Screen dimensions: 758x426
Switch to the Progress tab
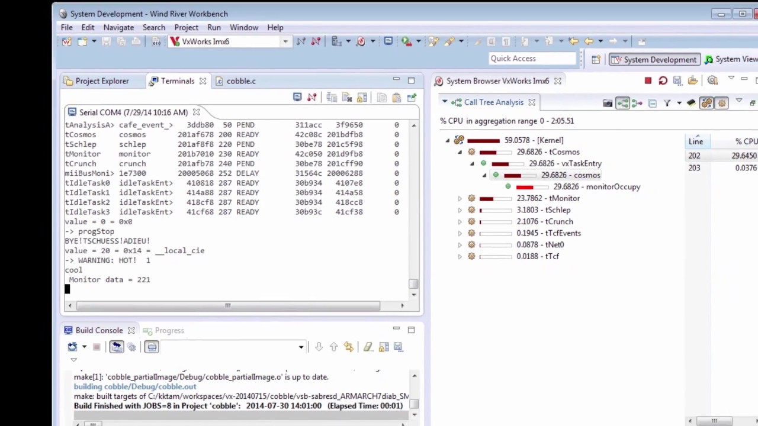163,331
